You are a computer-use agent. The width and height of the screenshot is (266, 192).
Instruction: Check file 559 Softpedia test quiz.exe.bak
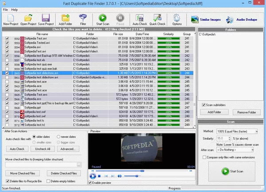[x=7, y=69]
